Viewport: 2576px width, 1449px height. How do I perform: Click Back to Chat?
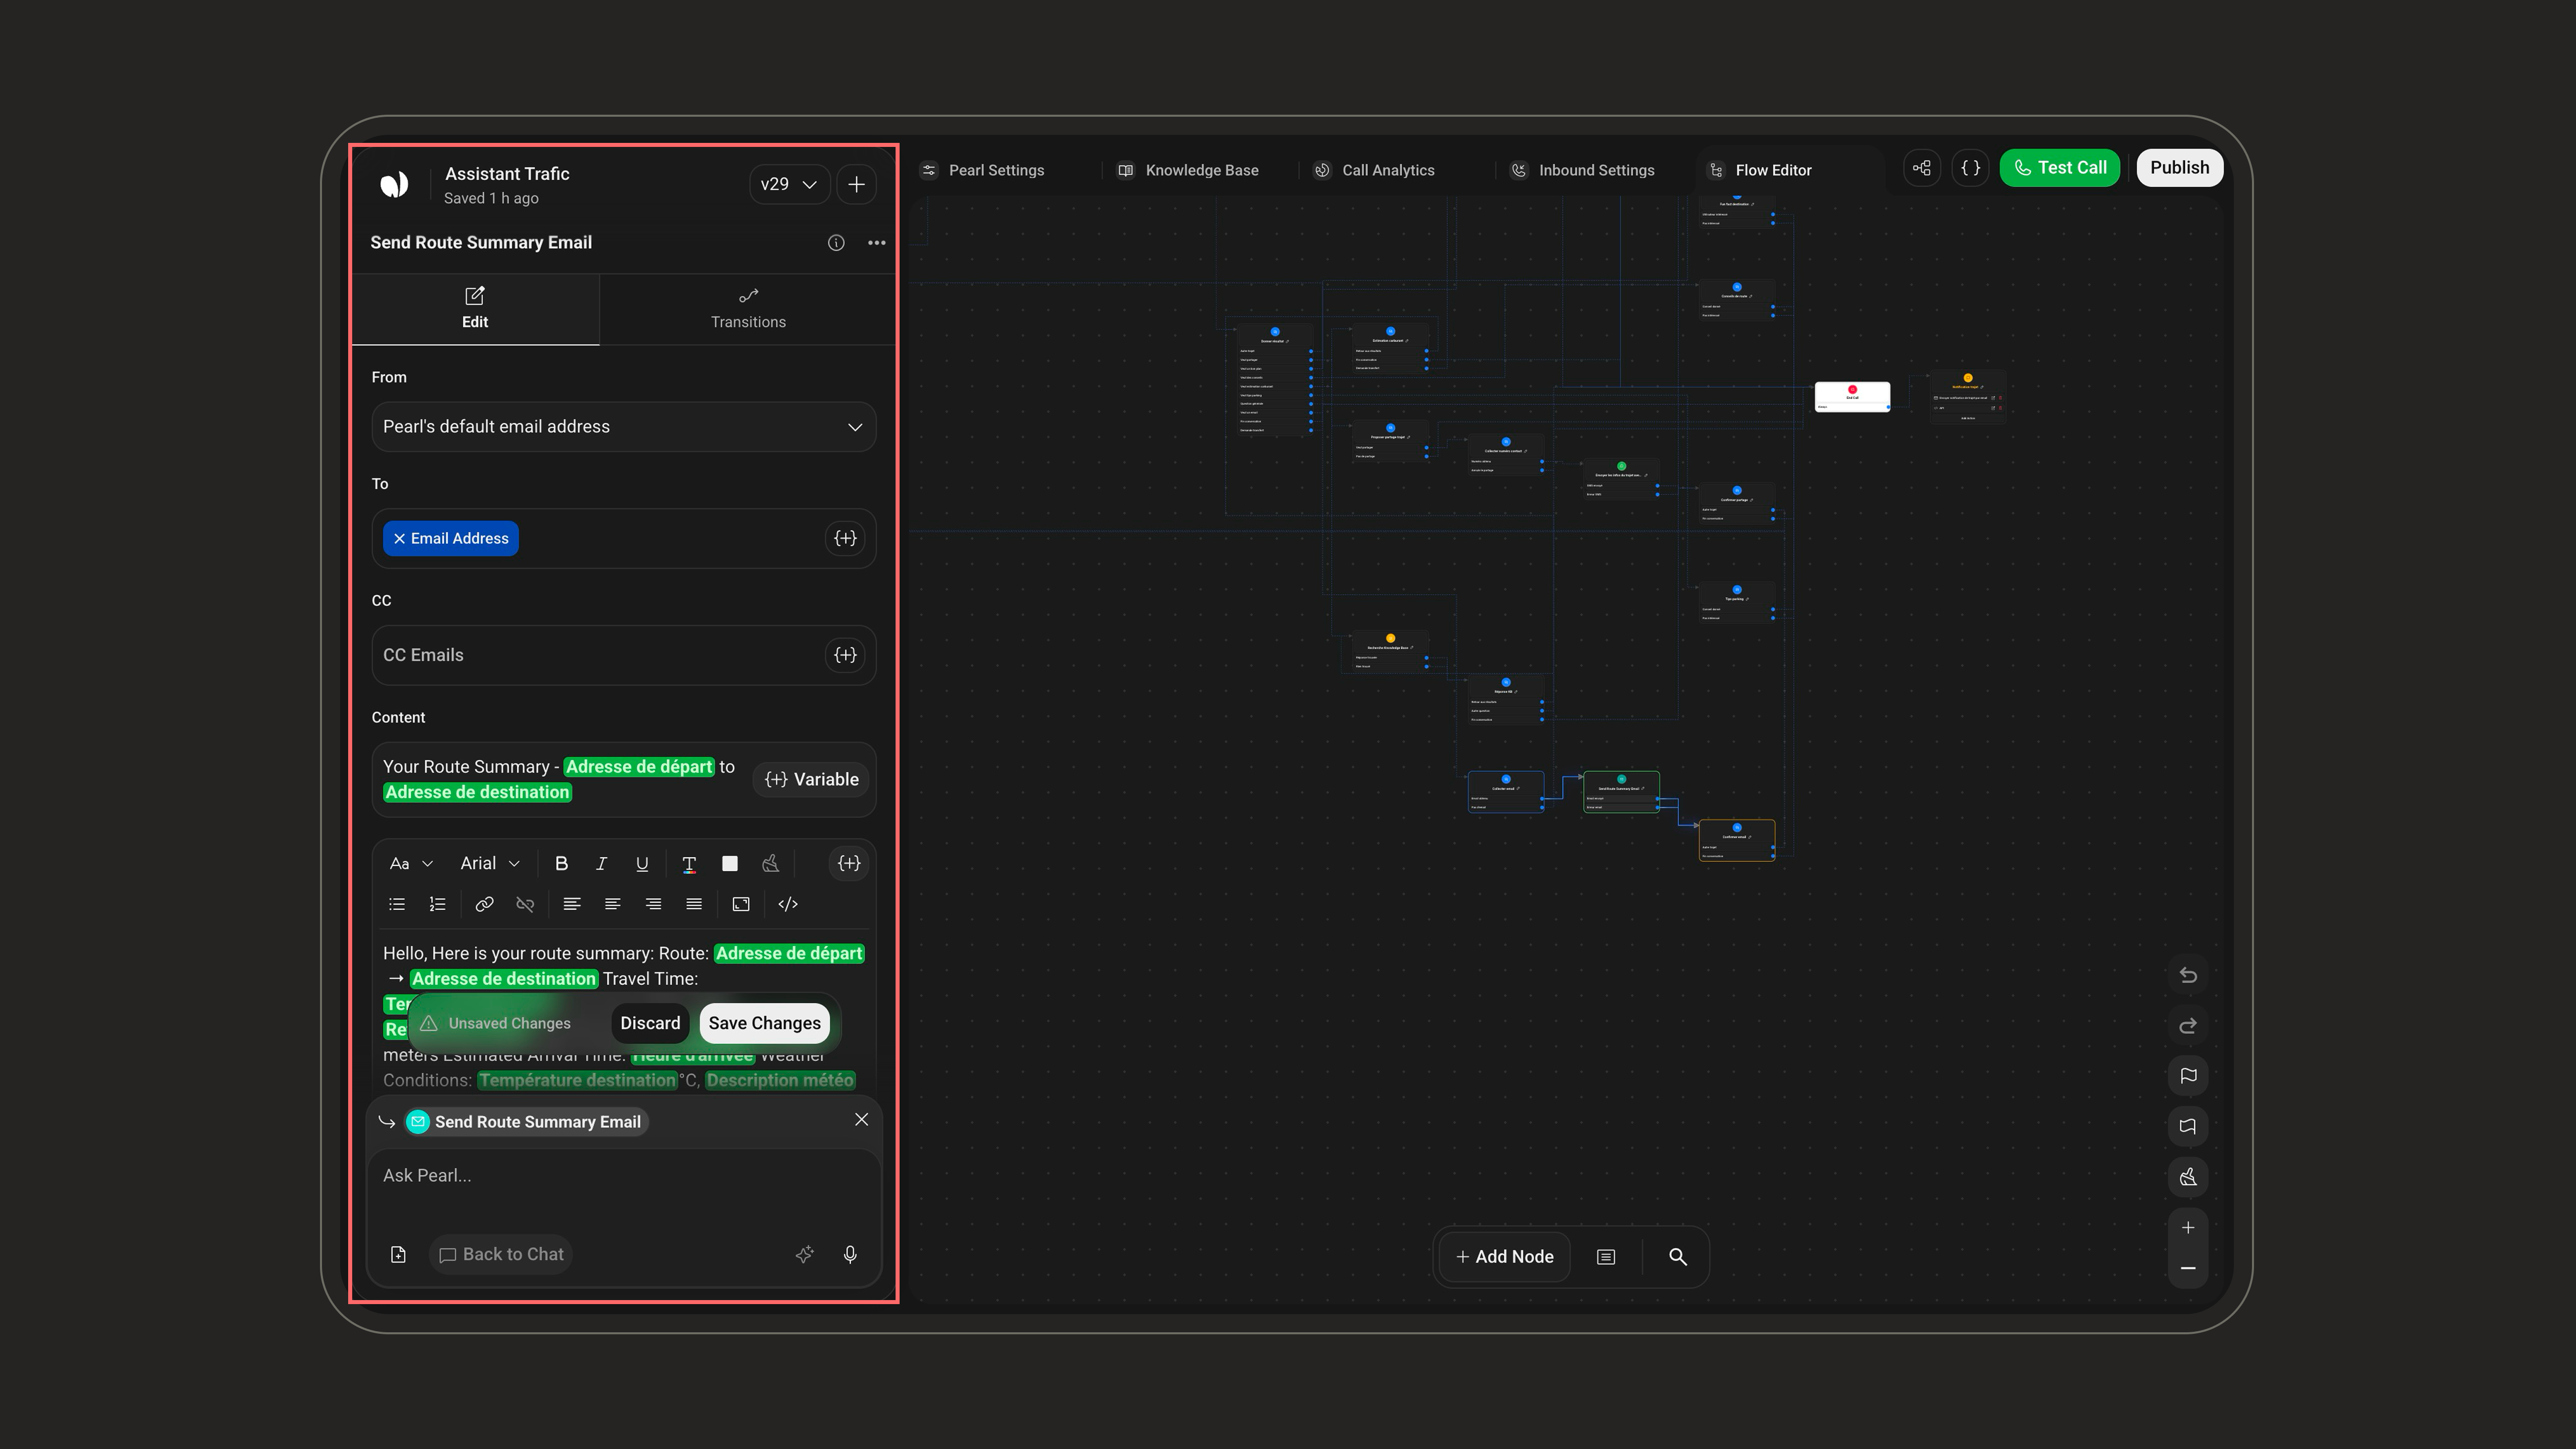[x=501, y=1255]
